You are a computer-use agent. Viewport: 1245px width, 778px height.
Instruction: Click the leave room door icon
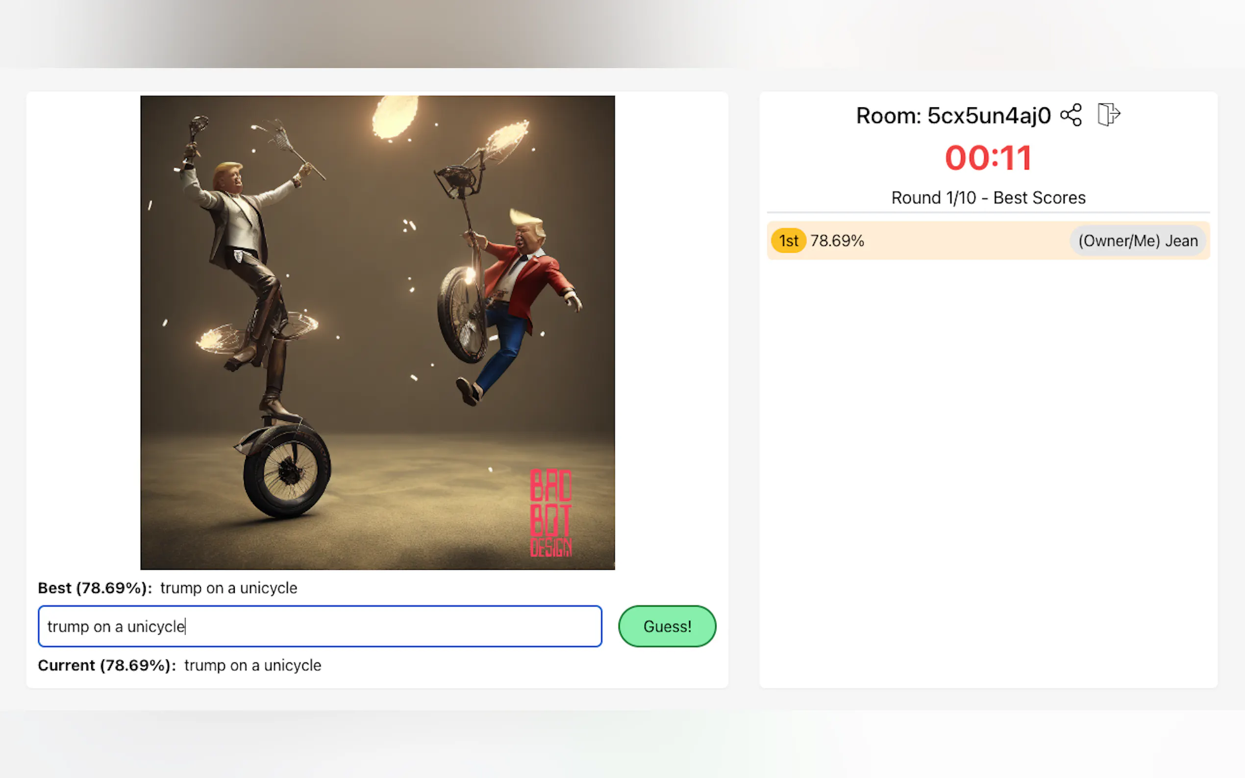point(1108,114)
